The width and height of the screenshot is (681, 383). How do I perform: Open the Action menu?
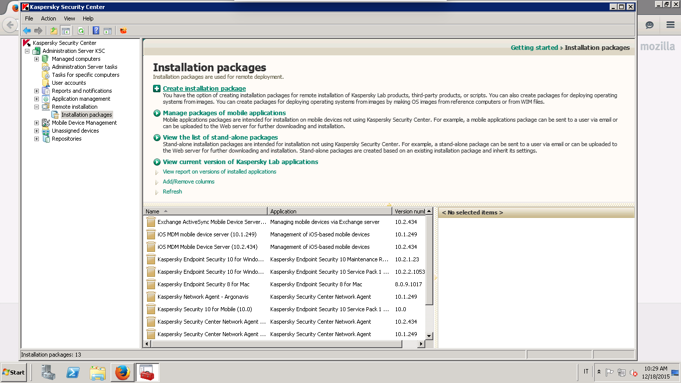pyautogui.click(x=48, y=18)
